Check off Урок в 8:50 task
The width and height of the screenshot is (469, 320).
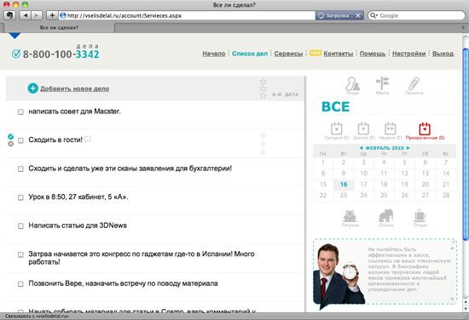[x=20, y=197]
